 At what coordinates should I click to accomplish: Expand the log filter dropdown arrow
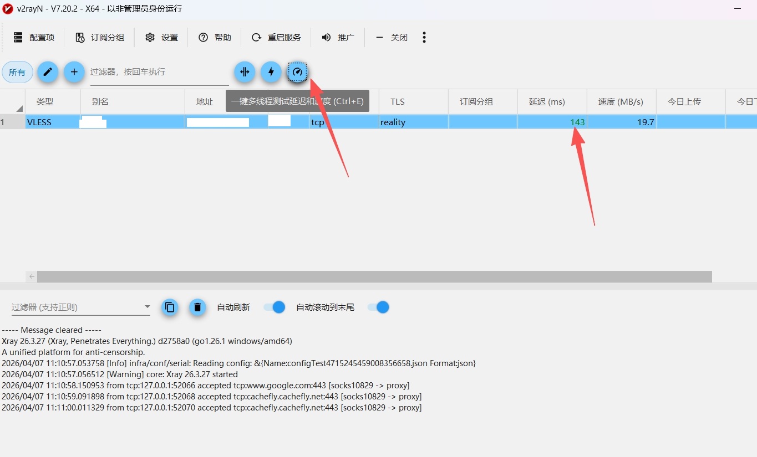click(x=147, y=307)
